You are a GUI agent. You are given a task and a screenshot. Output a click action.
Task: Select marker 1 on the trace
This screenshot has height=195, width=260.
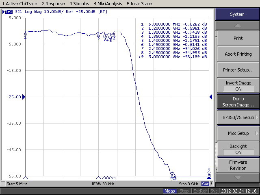[26, 34]
